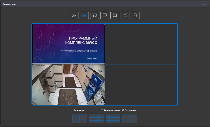Activate the crop tool icon
The image size is (210, 127).
click(x=125, y=15)
